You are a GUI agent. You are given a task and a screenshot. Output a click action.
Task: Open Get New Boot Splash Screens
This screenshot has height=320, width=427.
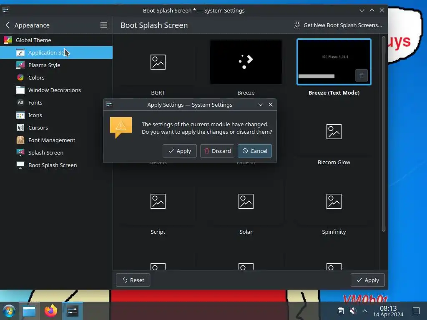(x=338, y=25)
